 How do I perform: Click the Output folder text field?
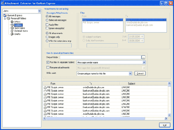coord(101,57)
